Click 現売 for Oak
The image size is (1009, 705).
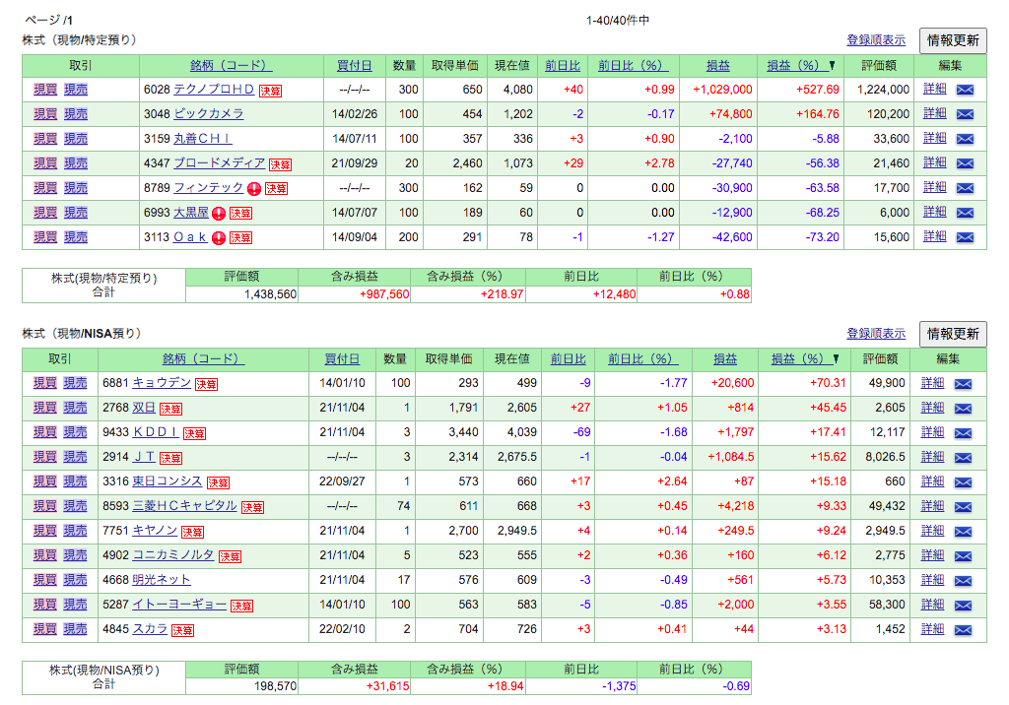click(x=76, y=236)
